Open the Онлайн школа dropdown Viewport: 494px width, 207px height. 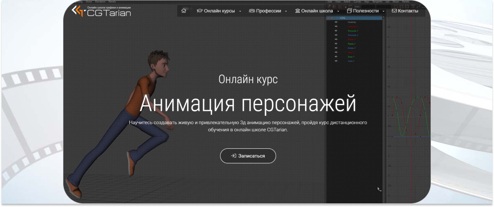click(317, 11)
